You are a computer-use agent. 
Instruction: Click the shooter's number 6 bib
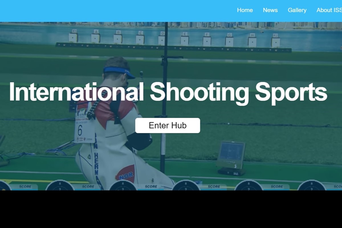[x=81, y=130]
